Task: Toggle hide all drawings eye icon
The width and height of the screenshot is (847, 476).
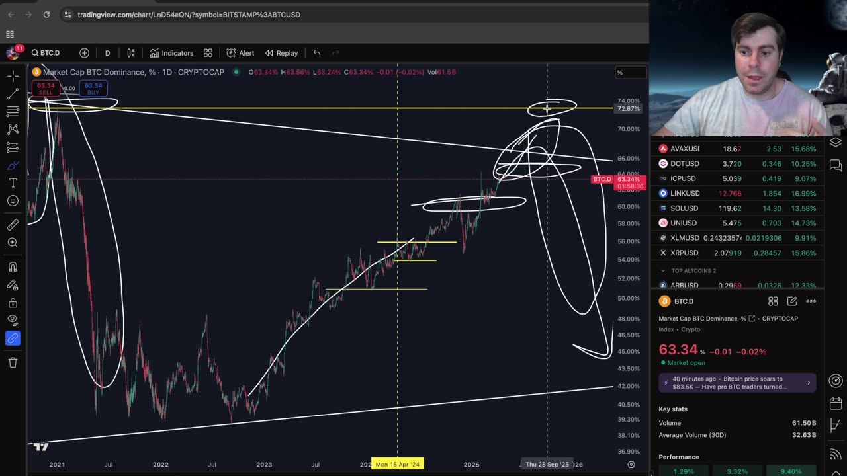Action: click(13, 321)
